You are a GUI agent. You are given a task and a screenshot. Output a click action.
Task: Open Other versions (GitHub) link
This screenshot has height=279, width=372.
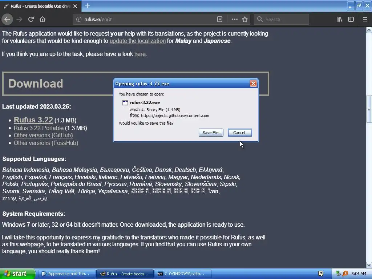point(43,135)
